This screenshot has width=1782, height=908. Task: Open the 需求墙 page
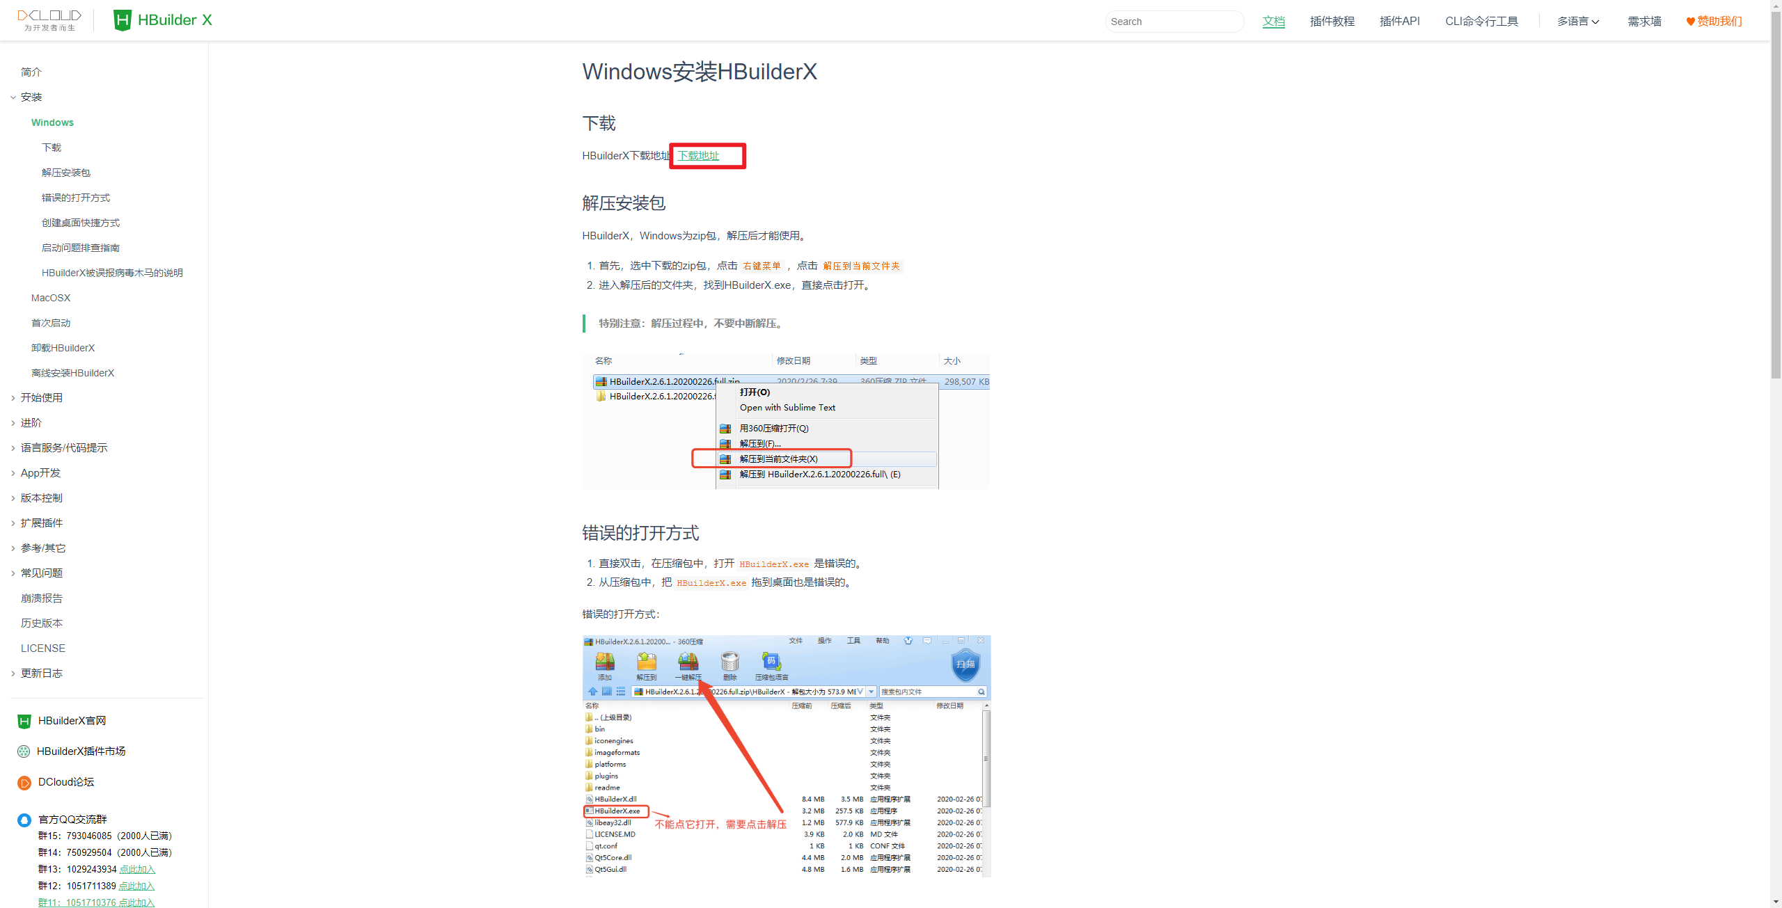click(1643, 21)
